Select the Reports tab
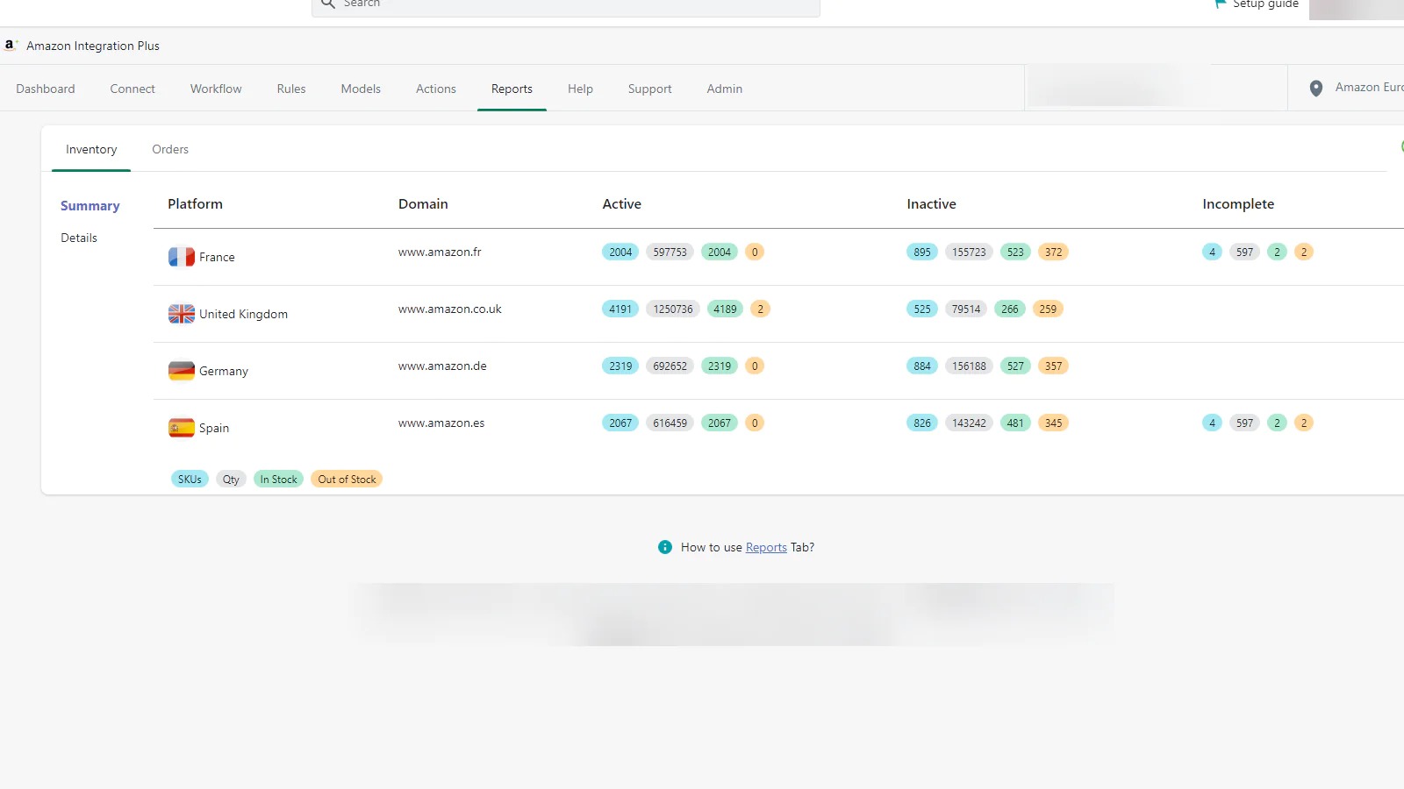Viewport: 1404px width, 789px height. 512,89
